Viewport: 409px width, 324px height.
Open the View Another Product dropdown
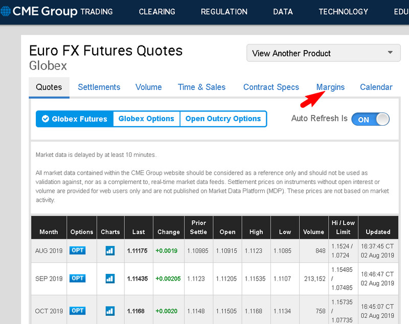[324, 53]
